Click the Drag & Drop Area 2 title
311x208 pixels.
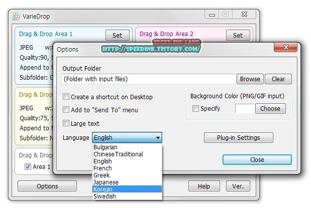[x=166, y=34]
